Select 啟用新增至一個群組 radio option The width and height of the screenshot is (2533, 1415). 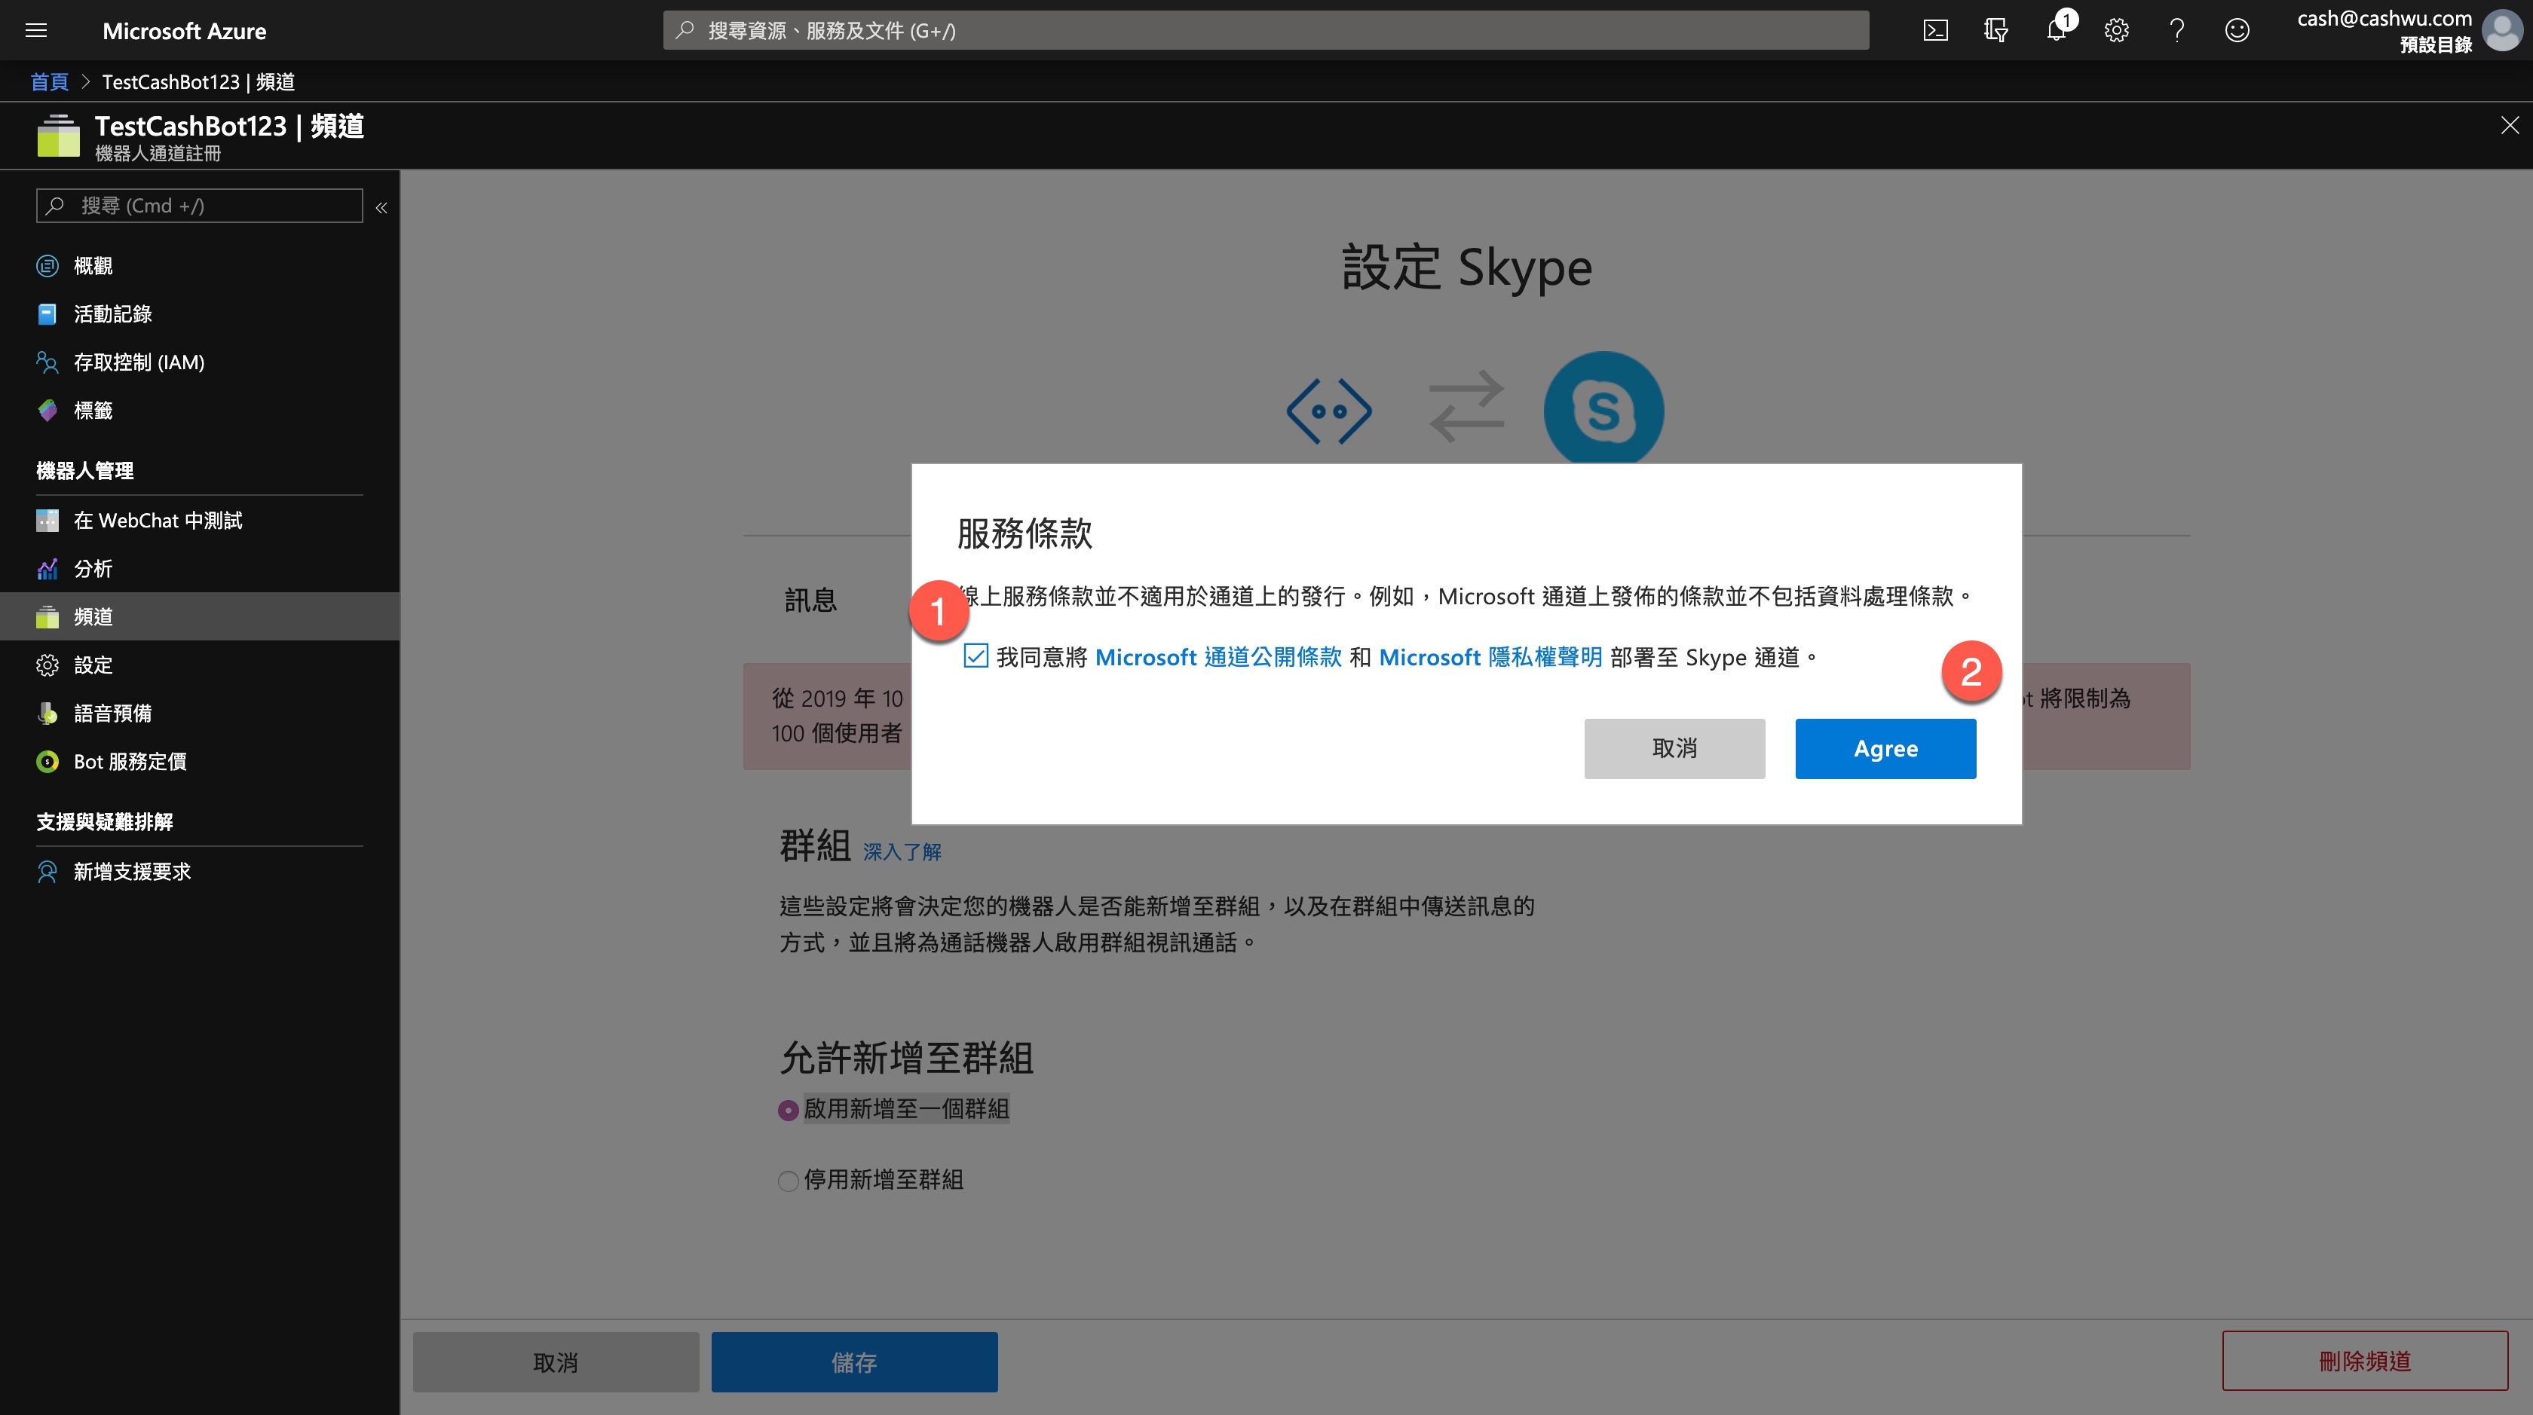click(x=788, y=1111)
